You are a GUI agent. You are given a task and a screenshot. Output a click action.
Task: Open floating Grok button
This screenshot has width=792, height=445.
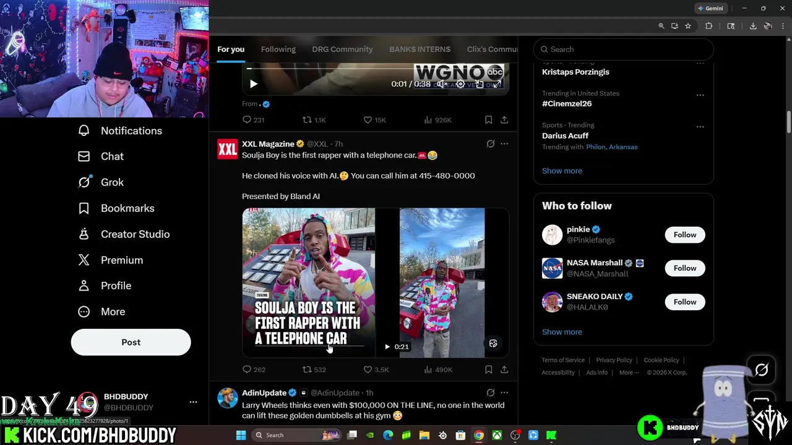click(x=761, y=370)
